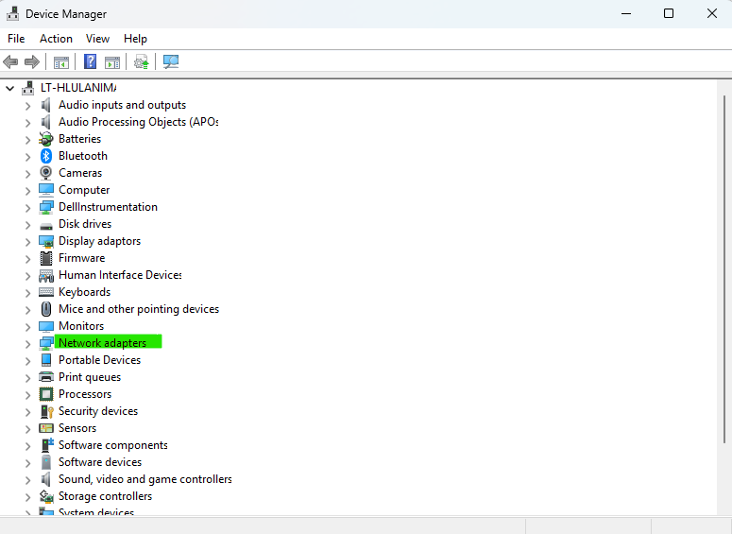Expand the Audio inputs and outputs node
Image resolution: width=732 pixels, height=534 pixels.
point(28,106)
